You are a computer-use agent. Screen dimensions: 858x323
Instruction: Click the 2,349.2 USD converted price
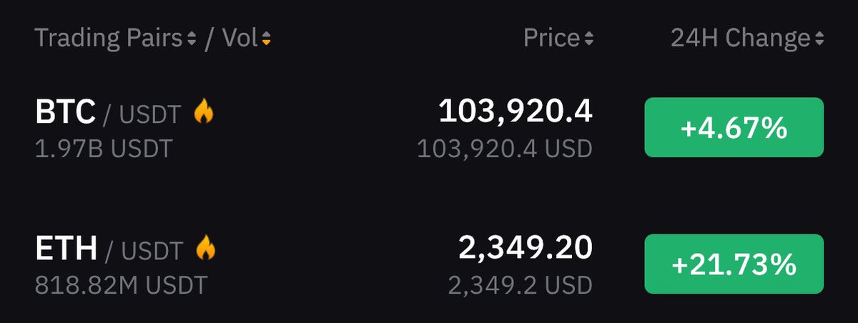click(521, 285)
